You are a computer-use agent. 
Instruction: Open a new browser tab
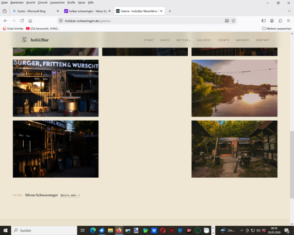point(170,11)
